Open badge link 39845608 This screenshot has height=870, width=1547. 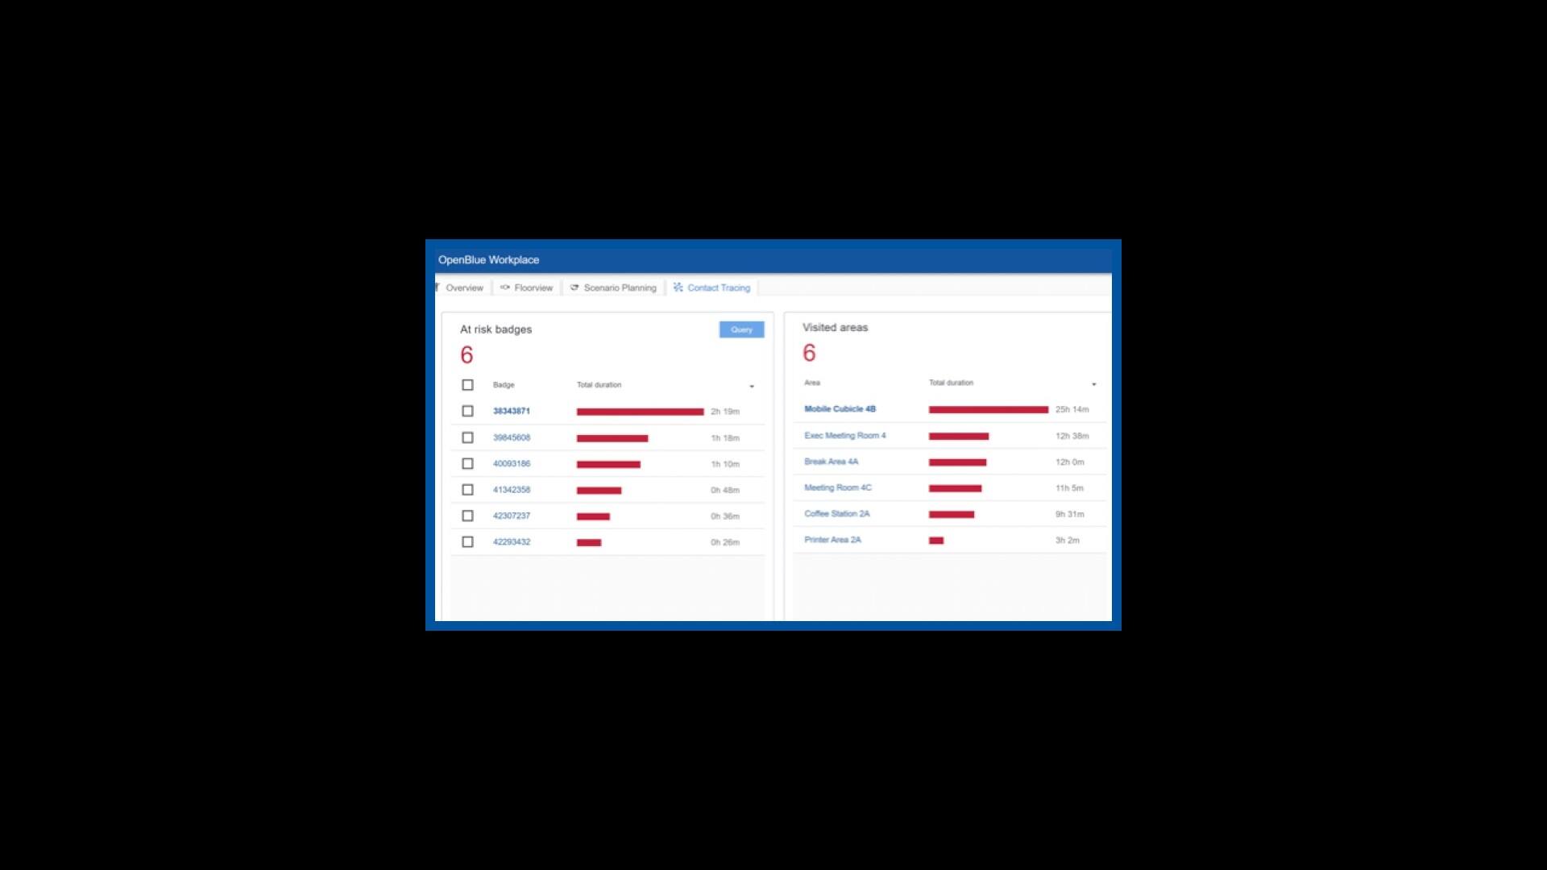point(512,438)
